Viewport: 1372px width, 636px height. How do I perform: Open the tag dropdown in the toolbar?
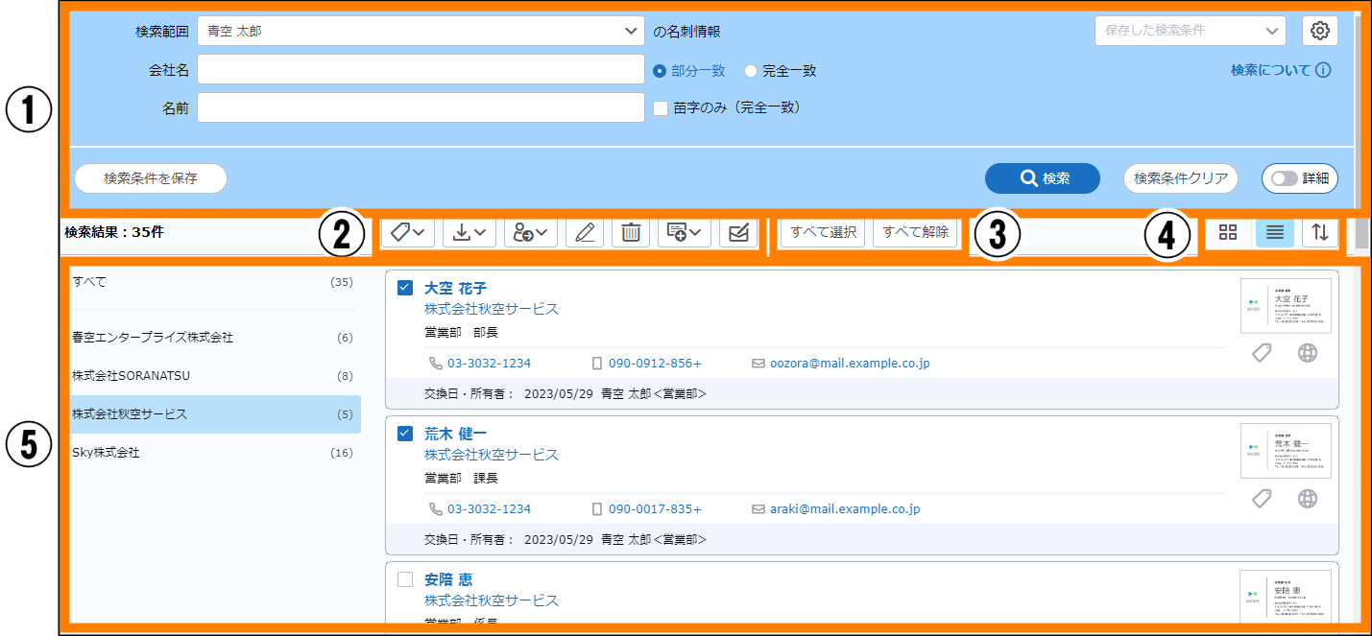coord(408,232)
